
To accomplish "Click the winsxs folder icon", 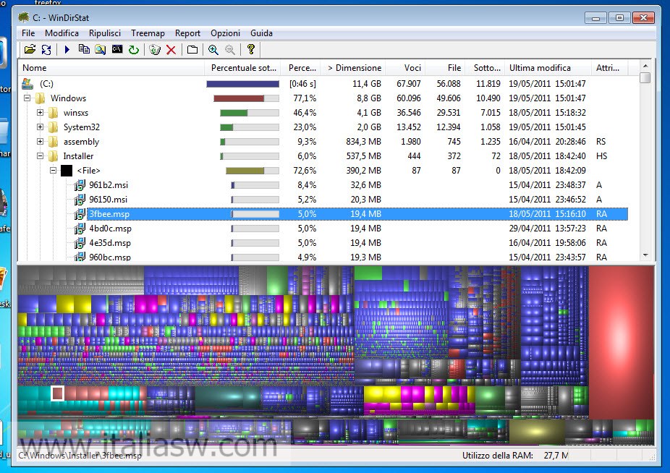I will [x=54, y=113].
